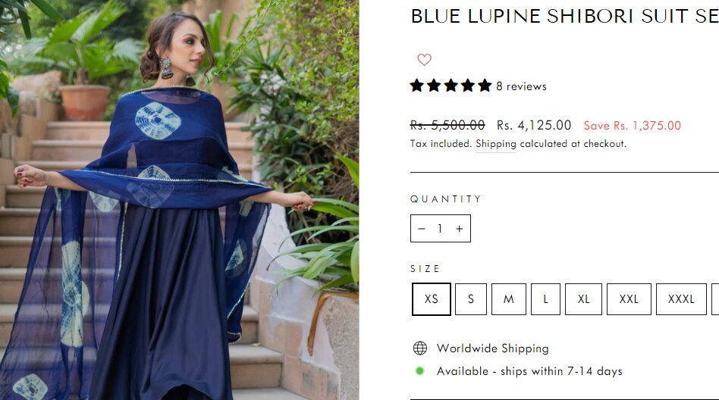Select size M
This screenshot has height=400, width=719.
point(508,299)
